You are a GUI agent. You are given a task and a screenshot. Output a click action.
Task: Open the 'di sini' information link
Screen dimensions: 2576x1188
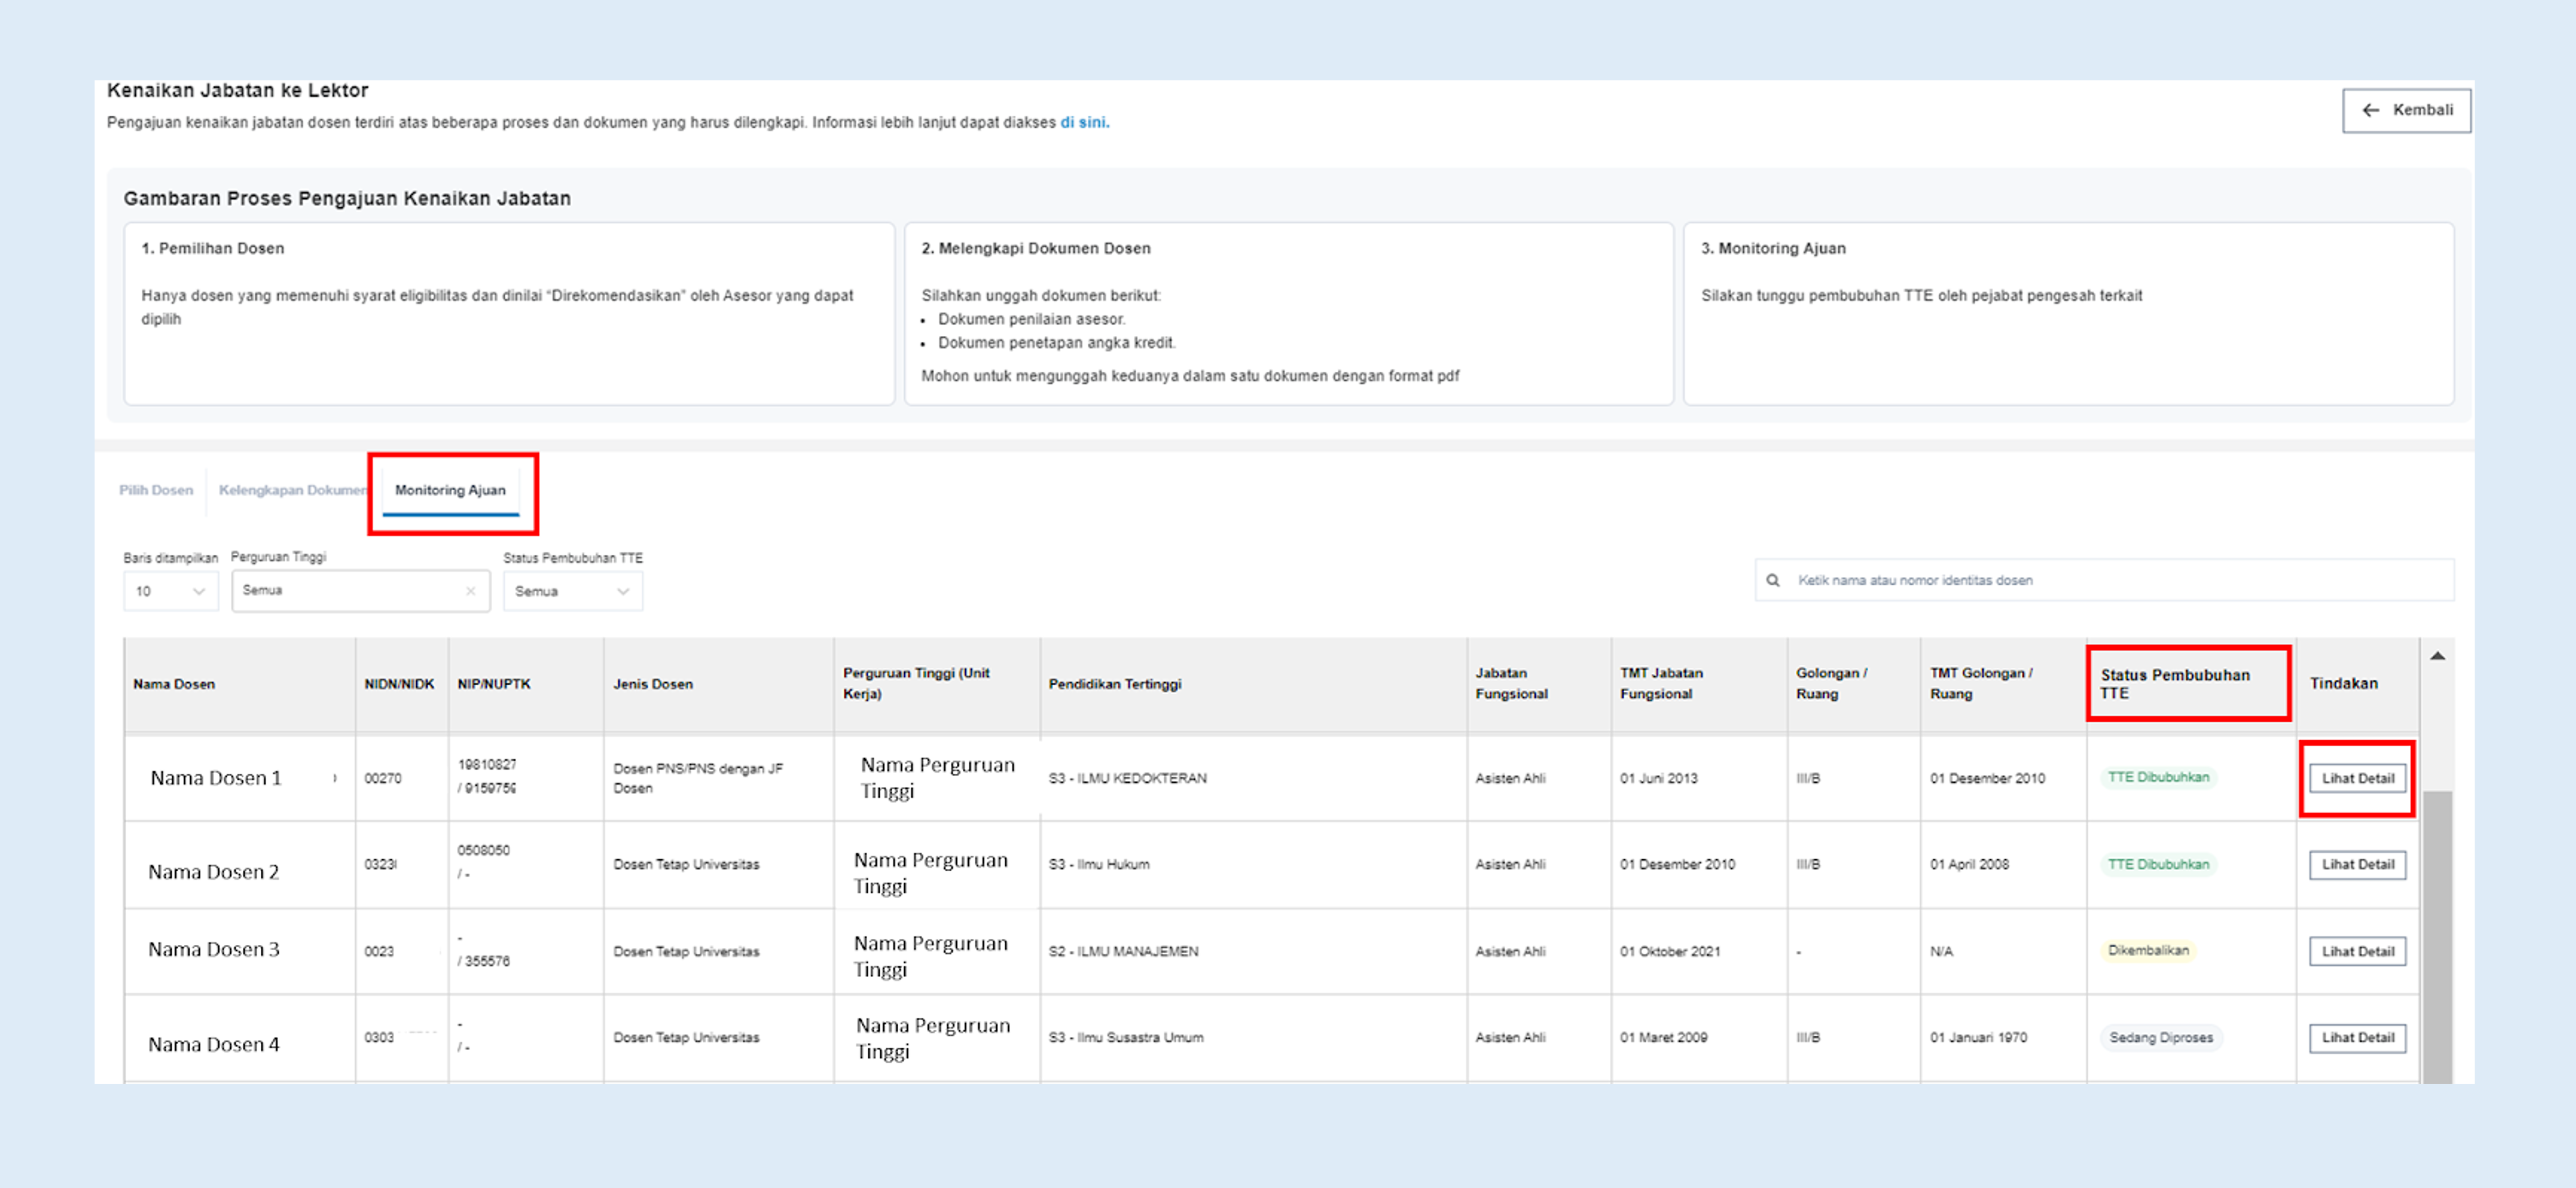click(x=1084, y=122)
